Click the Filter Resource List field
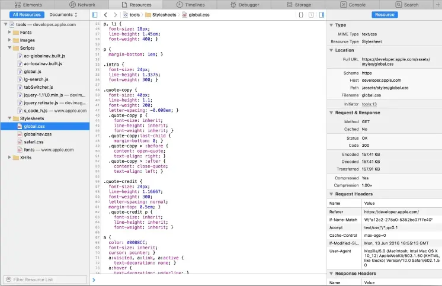This screenshot has width=442, height=286. pos(45,279)
